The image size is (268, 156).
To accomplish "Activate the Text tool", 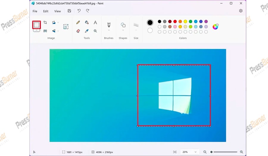I will pos(95,23).
